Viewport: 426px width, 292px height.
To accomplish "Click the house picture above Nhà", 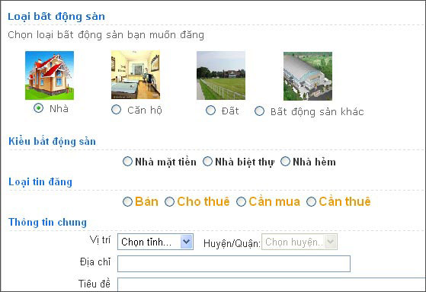I will point(50,75).
